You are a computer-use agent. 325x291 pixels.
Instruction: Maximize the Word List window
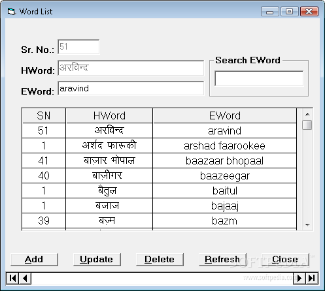(x=290, y=11)
